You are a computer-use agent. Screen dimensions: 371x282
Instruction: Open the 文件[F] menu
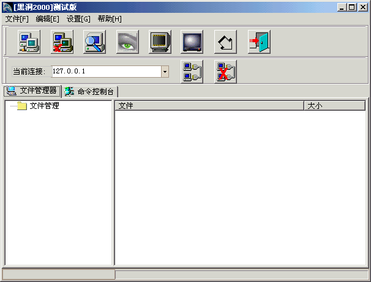click(17, 19)
